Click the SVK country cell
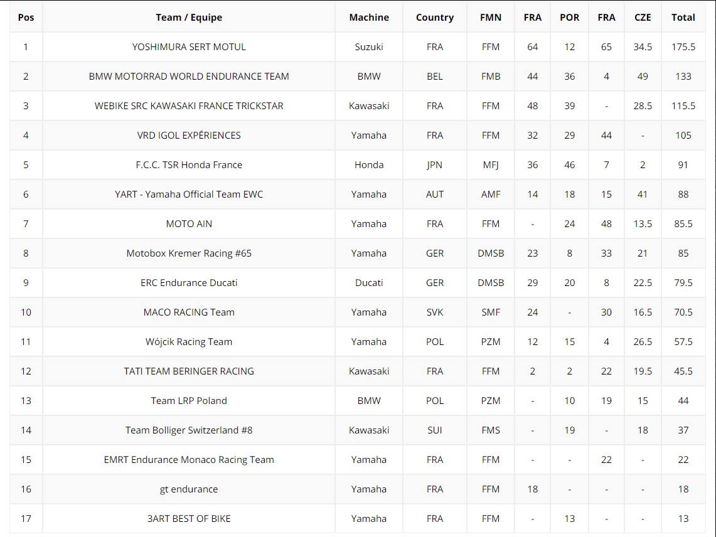 click(x=434, y=312)
